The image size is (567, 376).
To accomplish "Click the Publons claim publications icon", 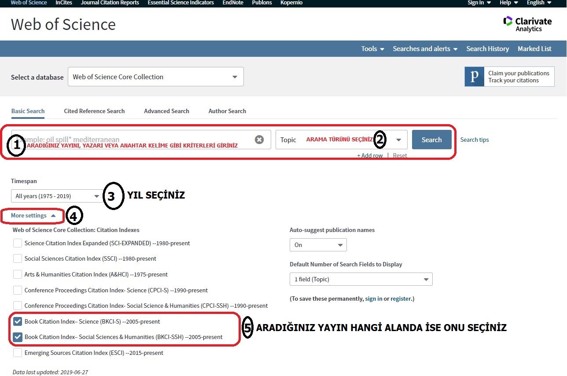I will pos(474,76).
